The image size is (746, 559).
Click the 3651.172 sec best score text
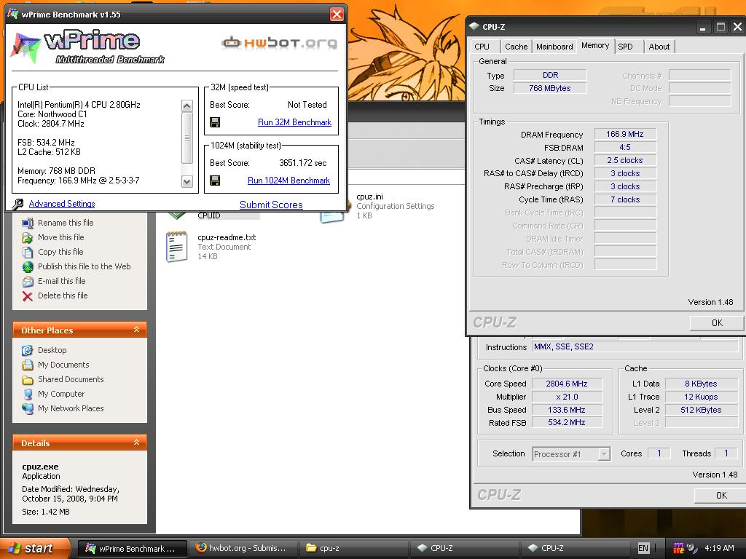pyautogui.click(x=302, y=163)
